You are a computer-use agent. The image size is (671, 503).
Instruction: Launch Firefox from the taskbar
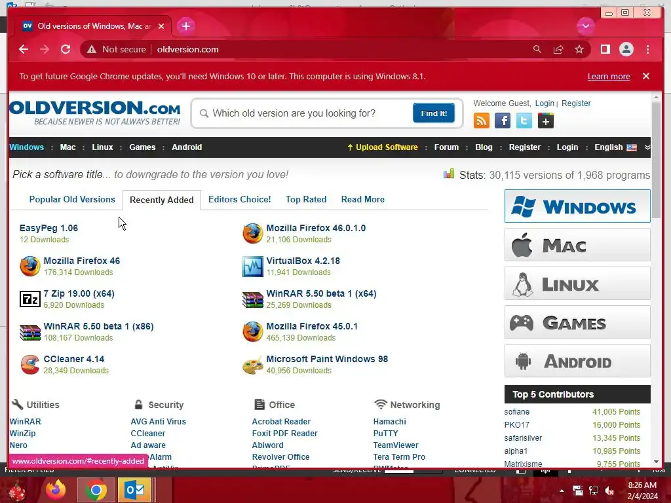click(x=56, y=490)
